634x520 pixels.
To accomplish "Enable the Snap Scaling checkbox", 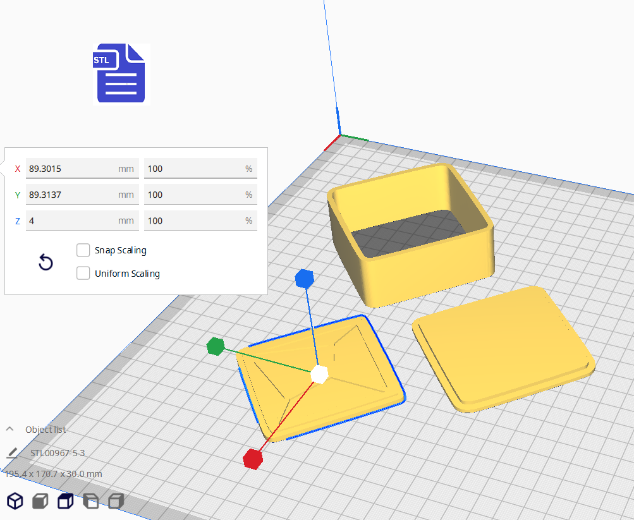I will (83, 250).
